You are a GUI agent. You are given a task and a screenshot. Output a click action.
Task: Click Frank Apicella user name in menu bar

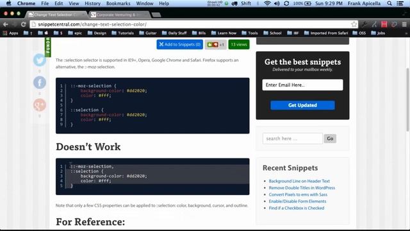[364, 3]
